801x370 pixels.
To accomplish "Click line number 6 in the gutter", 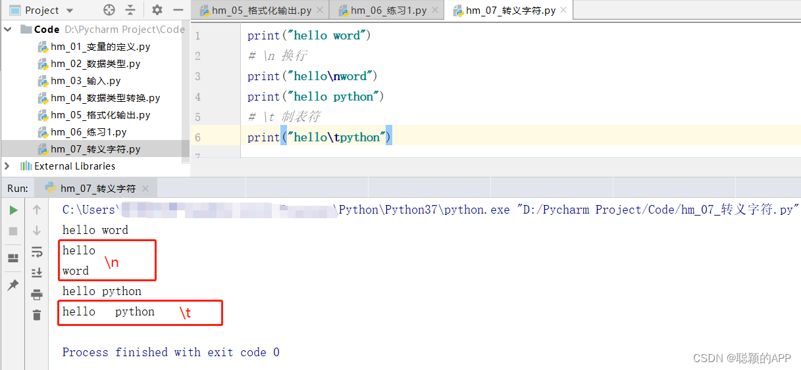I will 197,137.
